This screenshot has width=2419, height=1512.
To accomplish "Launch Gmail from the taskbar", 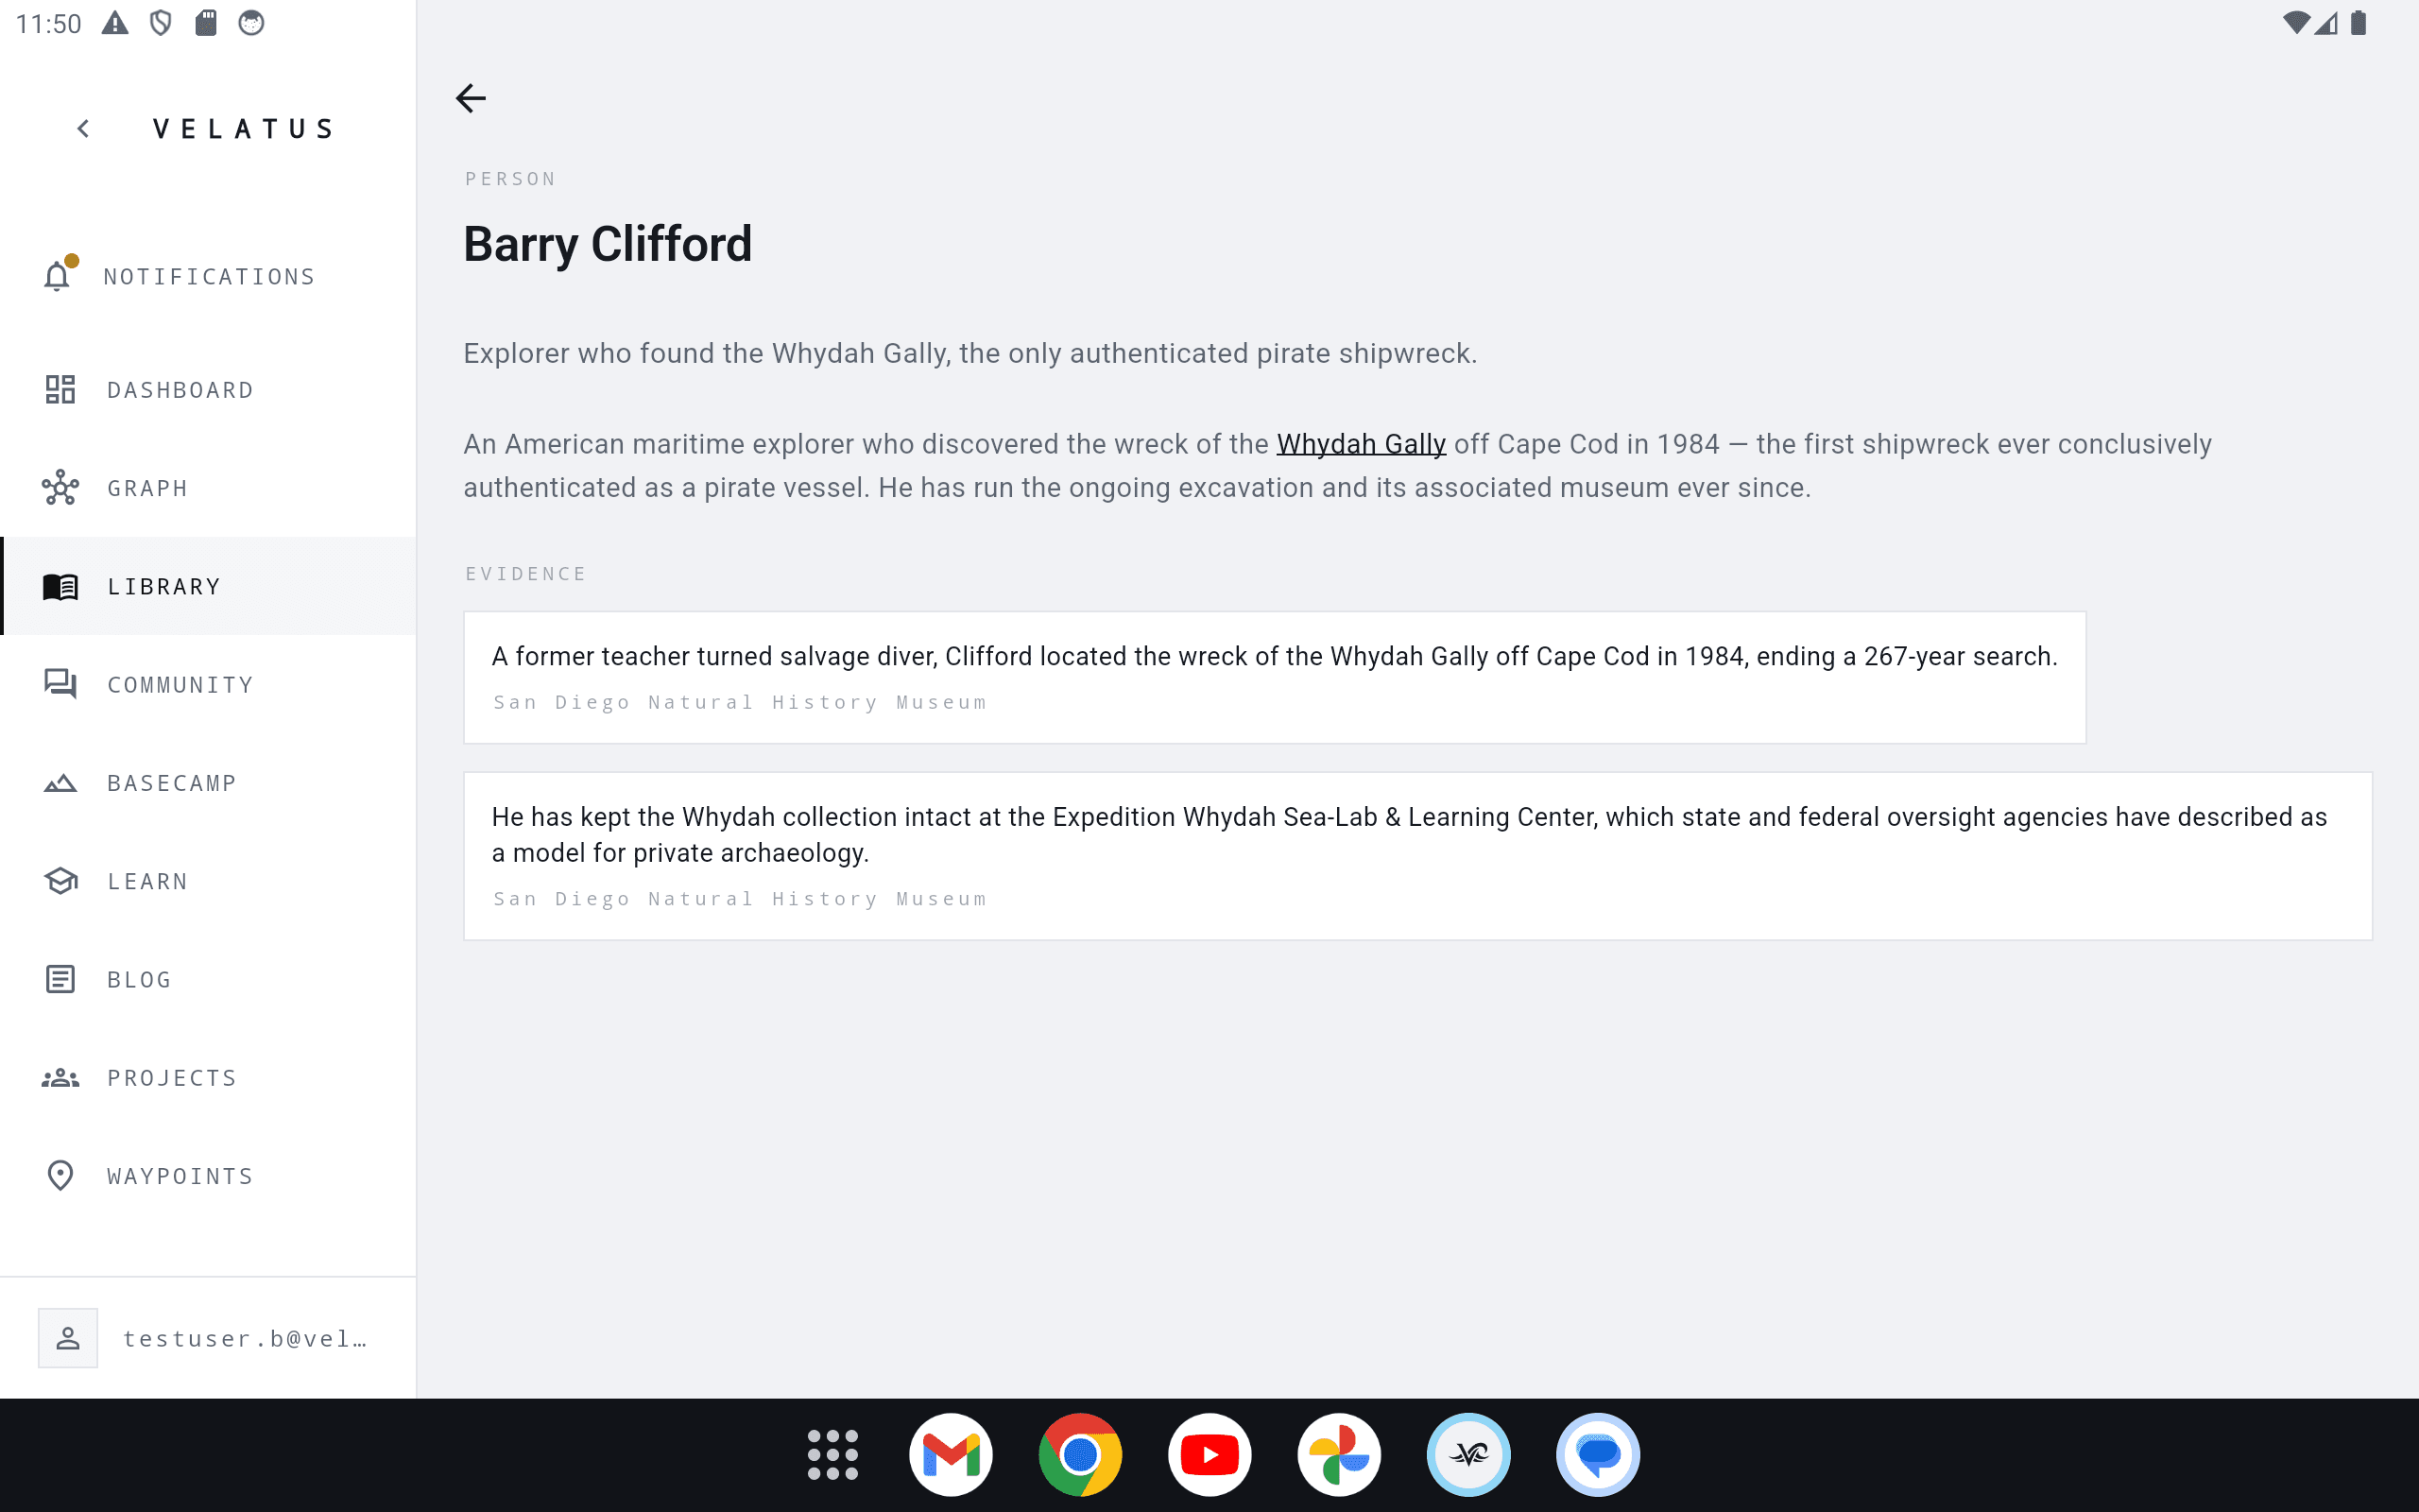I will (951, 1454).
